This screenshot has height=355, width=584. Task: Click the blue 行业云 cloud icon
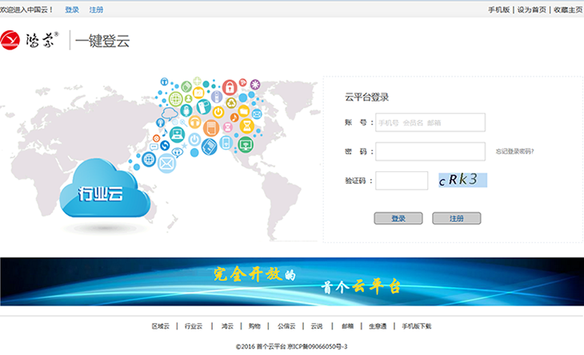point(101,192)
